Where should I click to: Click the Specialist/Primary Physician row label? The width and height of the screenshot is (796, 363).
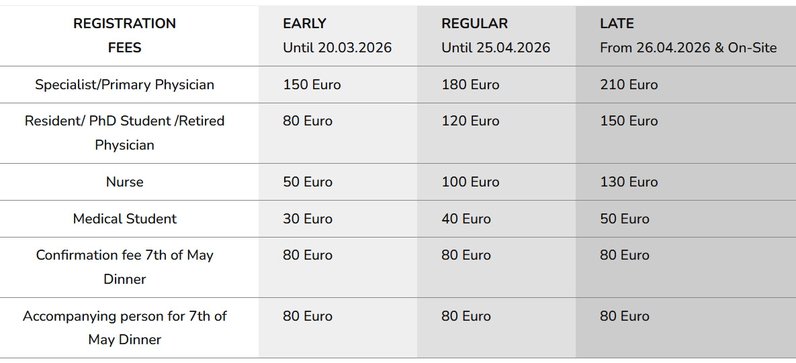pyautogui.click(x=124, y=85)
